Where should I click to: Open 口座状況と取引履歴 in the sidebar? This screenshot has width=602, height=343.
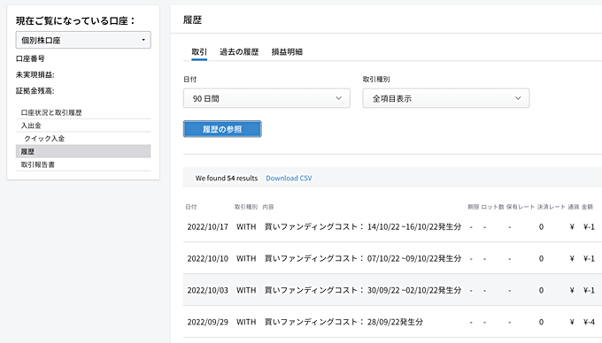(83, 112)
